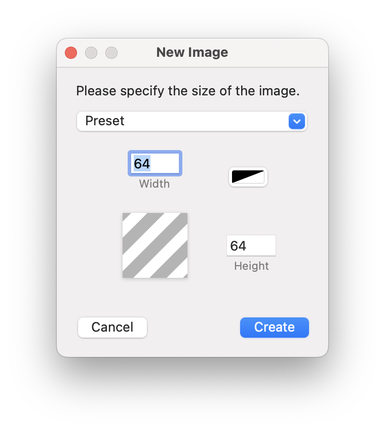Screen dimensions: 385x432
Task: Click the Height label under the field
Action: (x=251, y=266)
